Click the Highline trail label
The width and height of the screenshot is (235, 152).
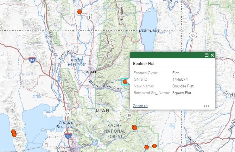tap(122, 14)
